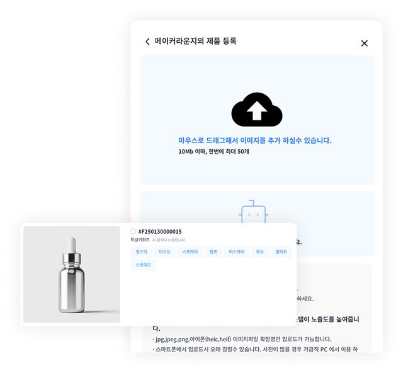
Task: Select the radio button next to #F250130000015
Action: click(133, 231)
